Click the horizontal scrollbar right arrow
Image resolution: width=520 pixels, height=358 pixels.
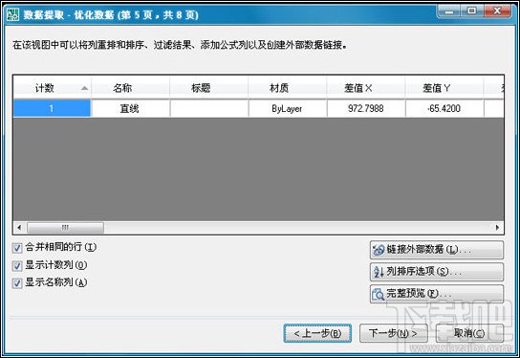pyautogui.click(x=497, y=228)
